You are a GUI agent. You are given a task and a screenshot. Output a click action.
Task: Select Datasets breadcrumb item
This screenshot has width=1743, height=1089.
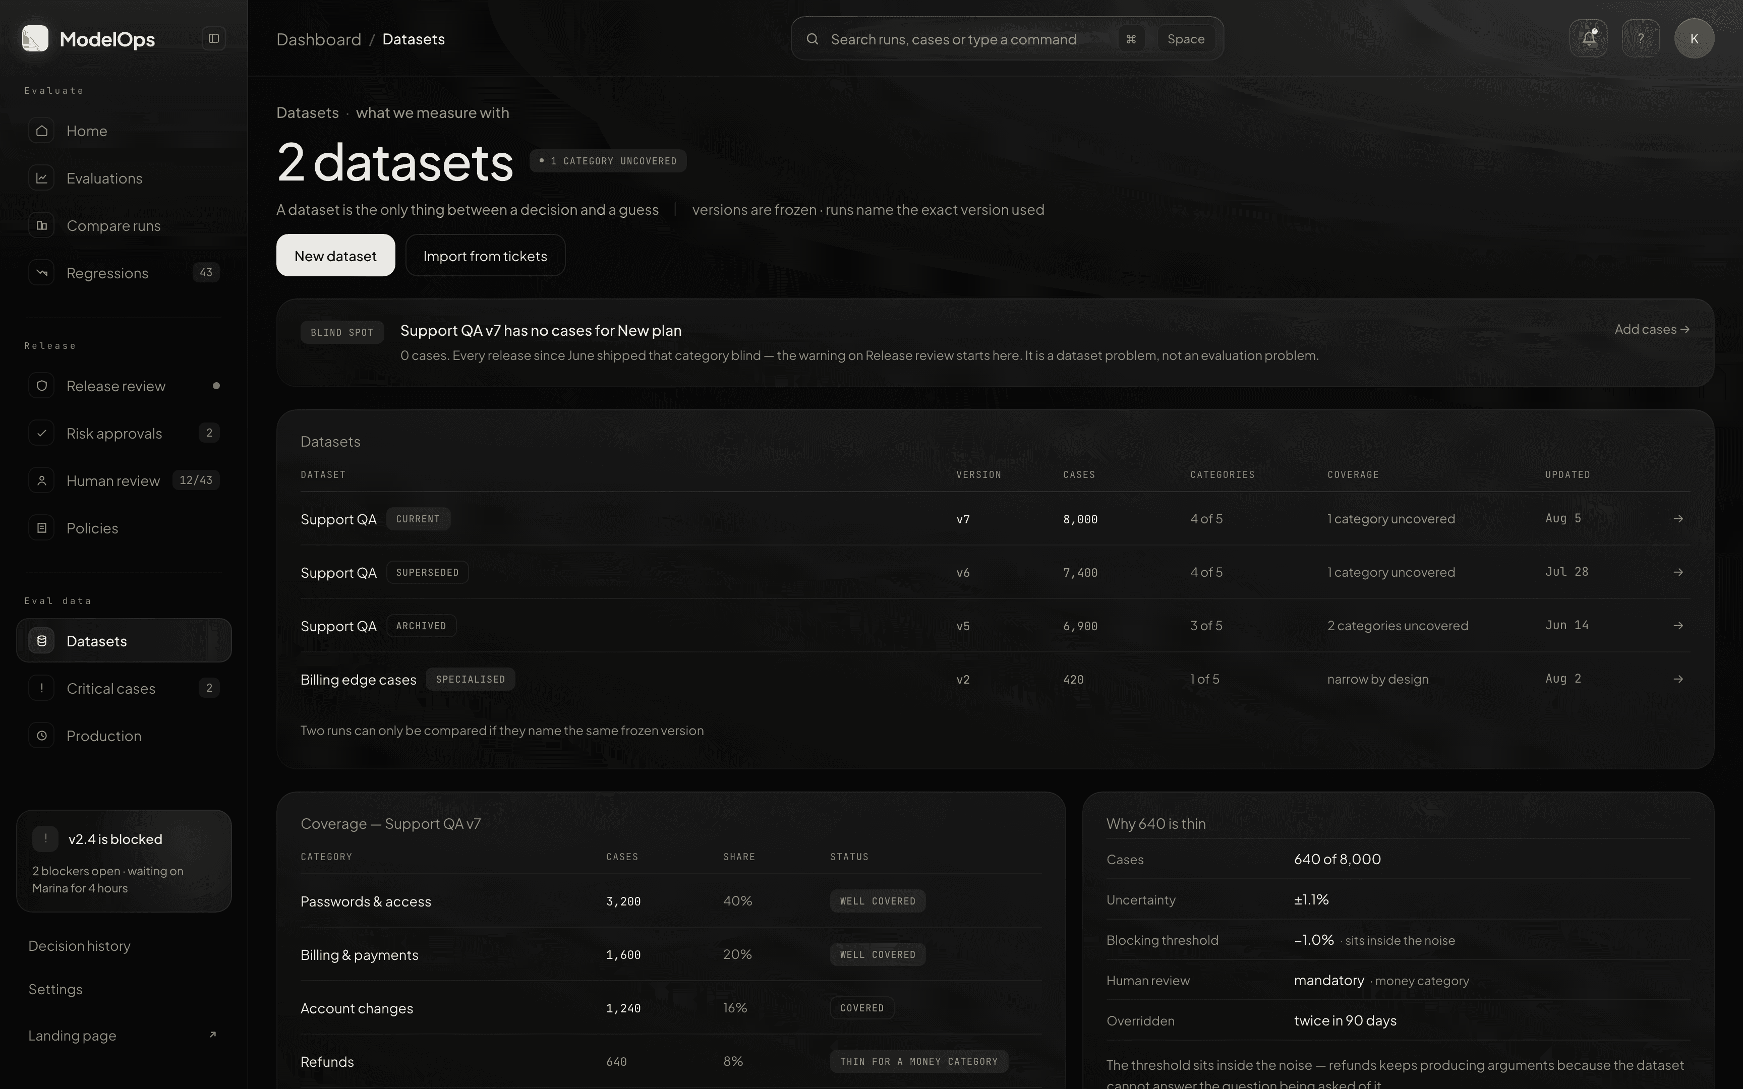[414, 39]
